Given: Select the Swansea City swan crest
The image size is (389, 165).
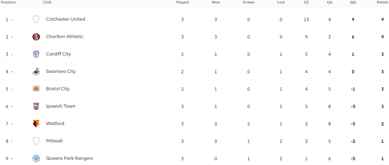Looking at the screenshot, I should pyautogui.click(x=36, y=72).
